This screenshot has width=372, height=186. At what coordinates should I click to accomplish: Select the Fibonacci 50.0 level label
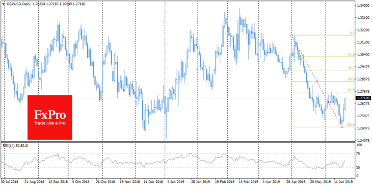pos(351,79)
